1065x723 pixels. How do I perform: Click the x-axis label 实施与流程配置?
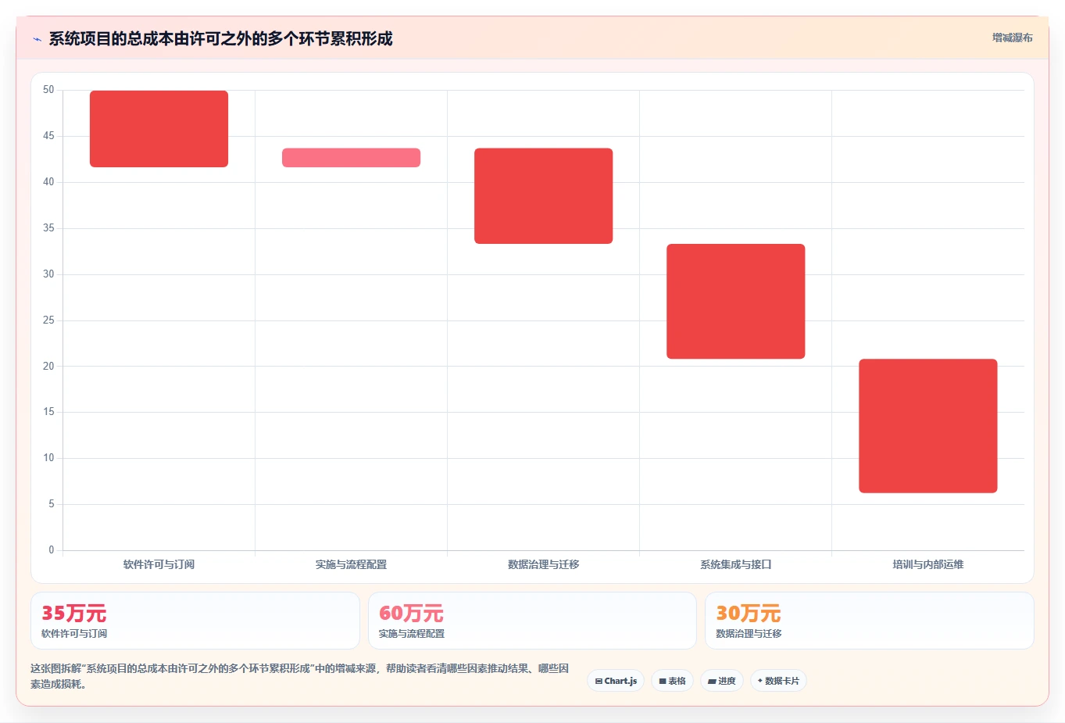point(351,564)
